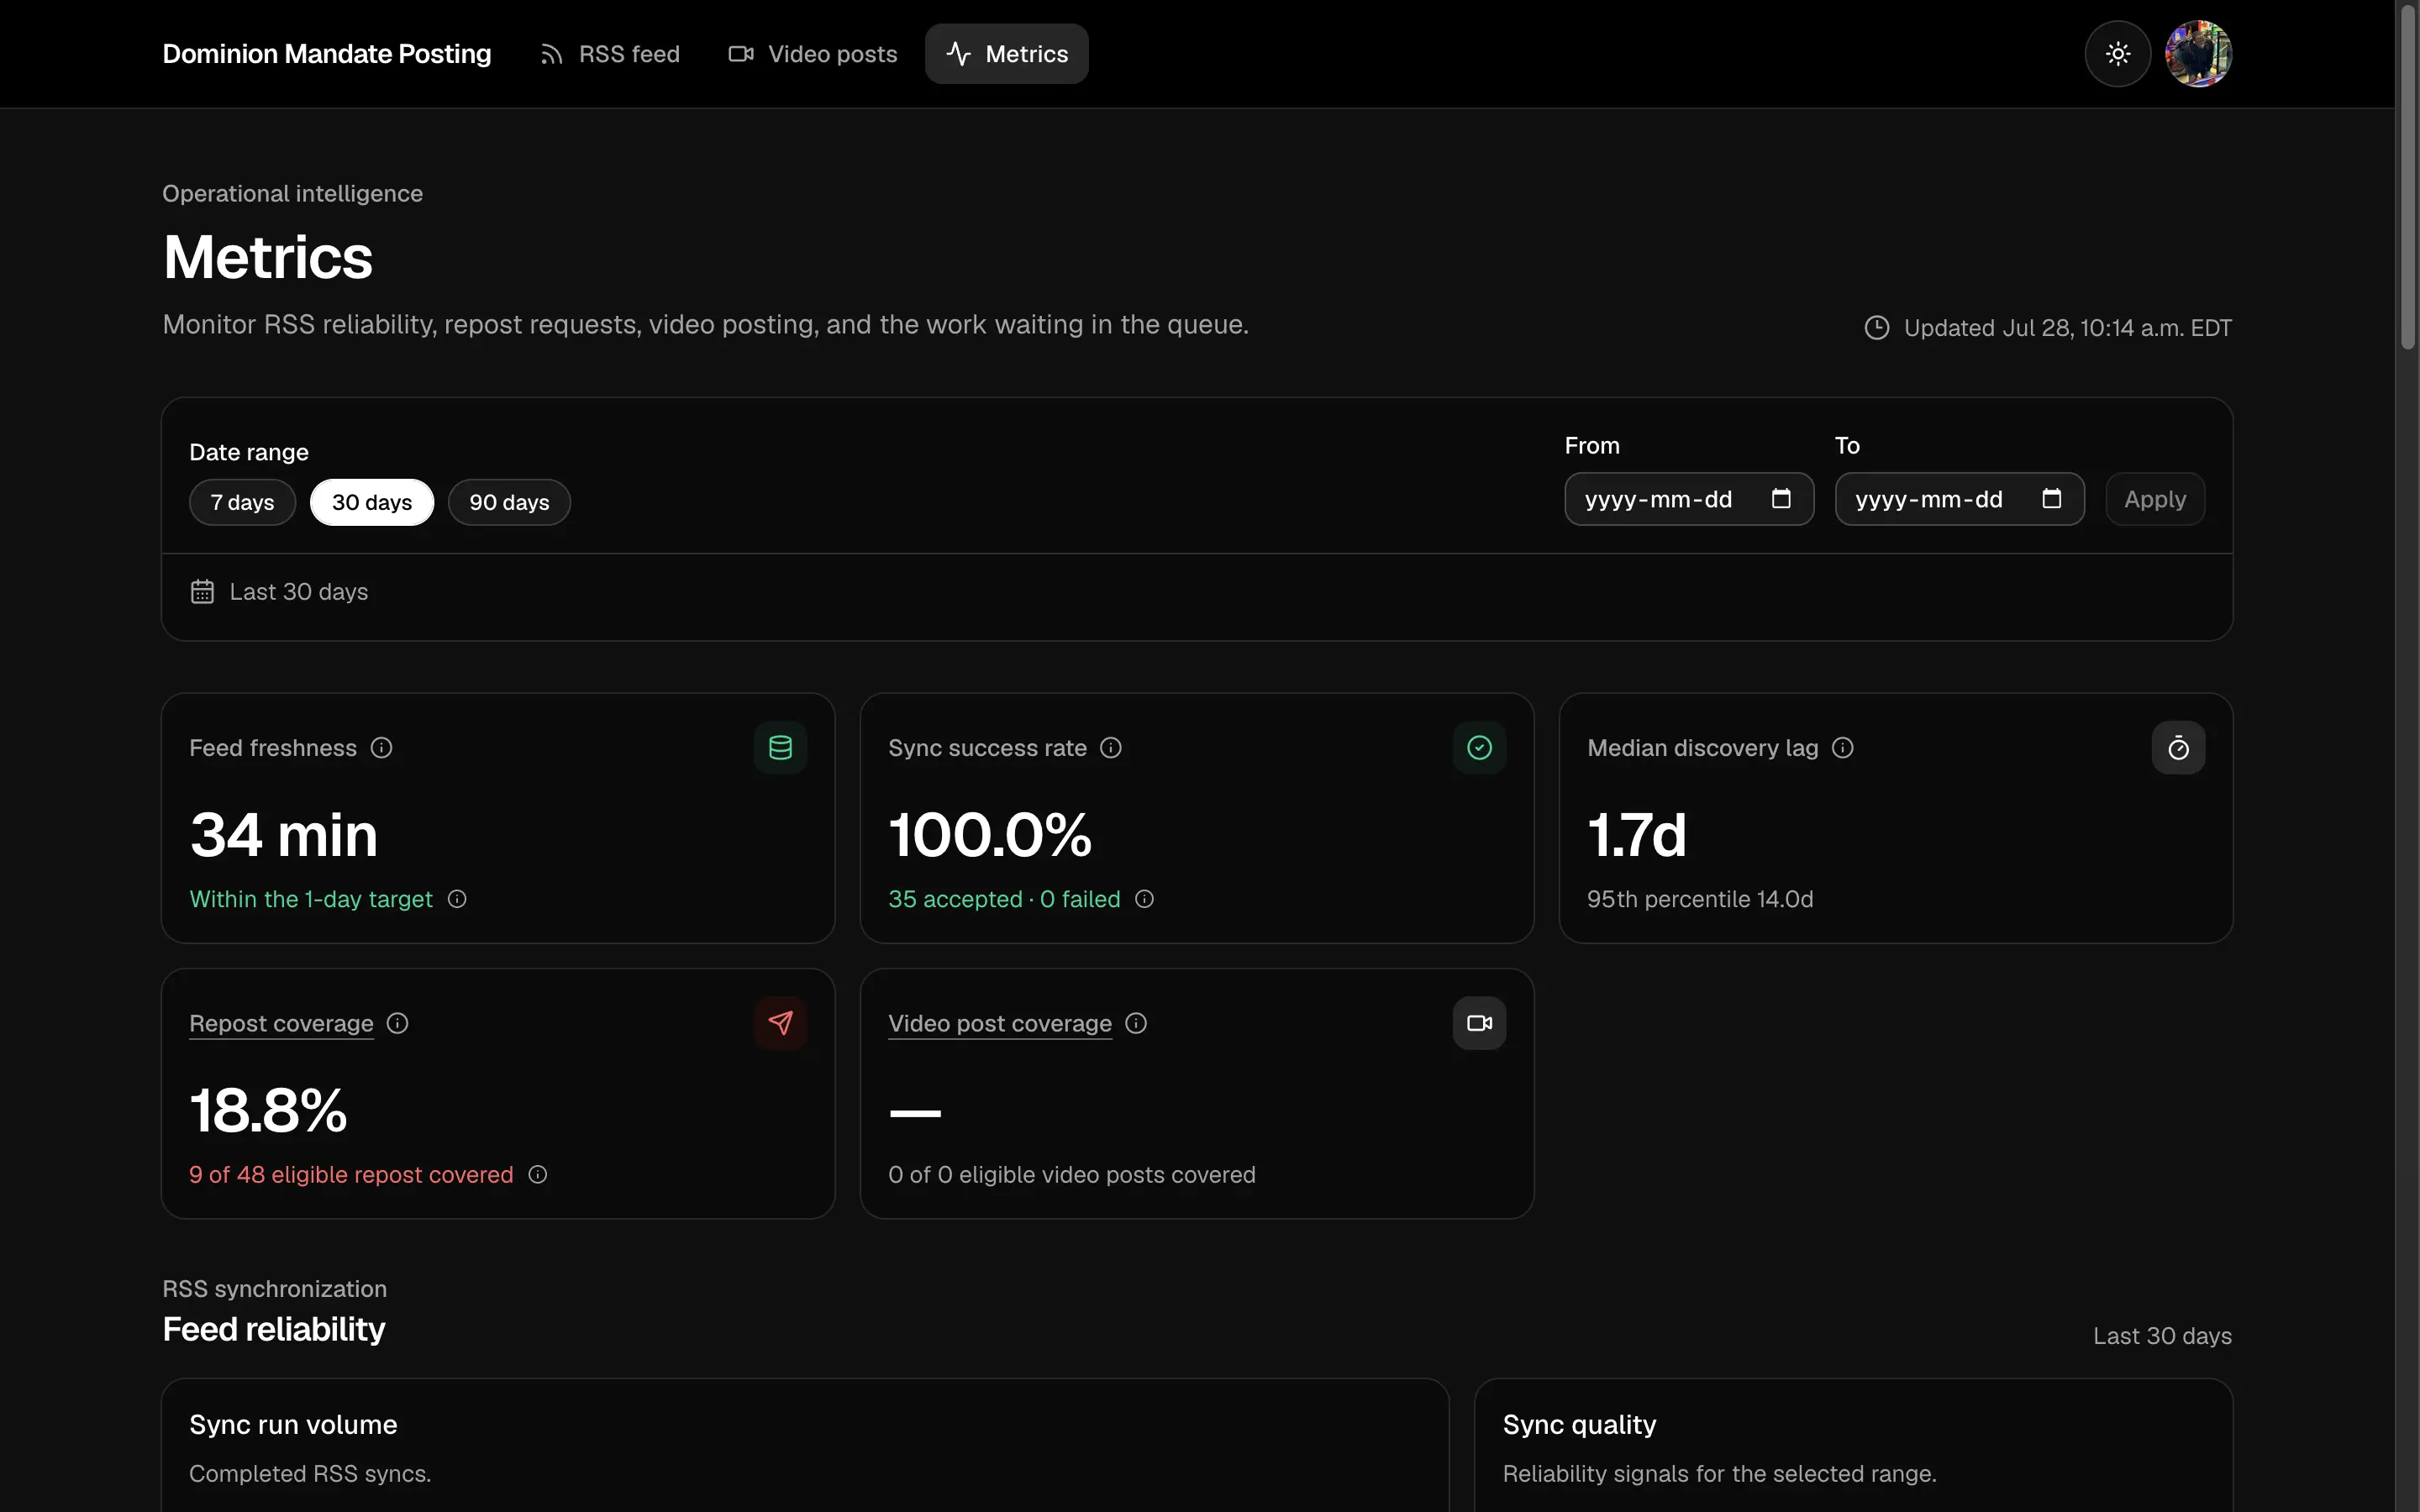Click the calendar icon beside Last 30 days
Screen dimensions: 2420x1512
point(202,592)
